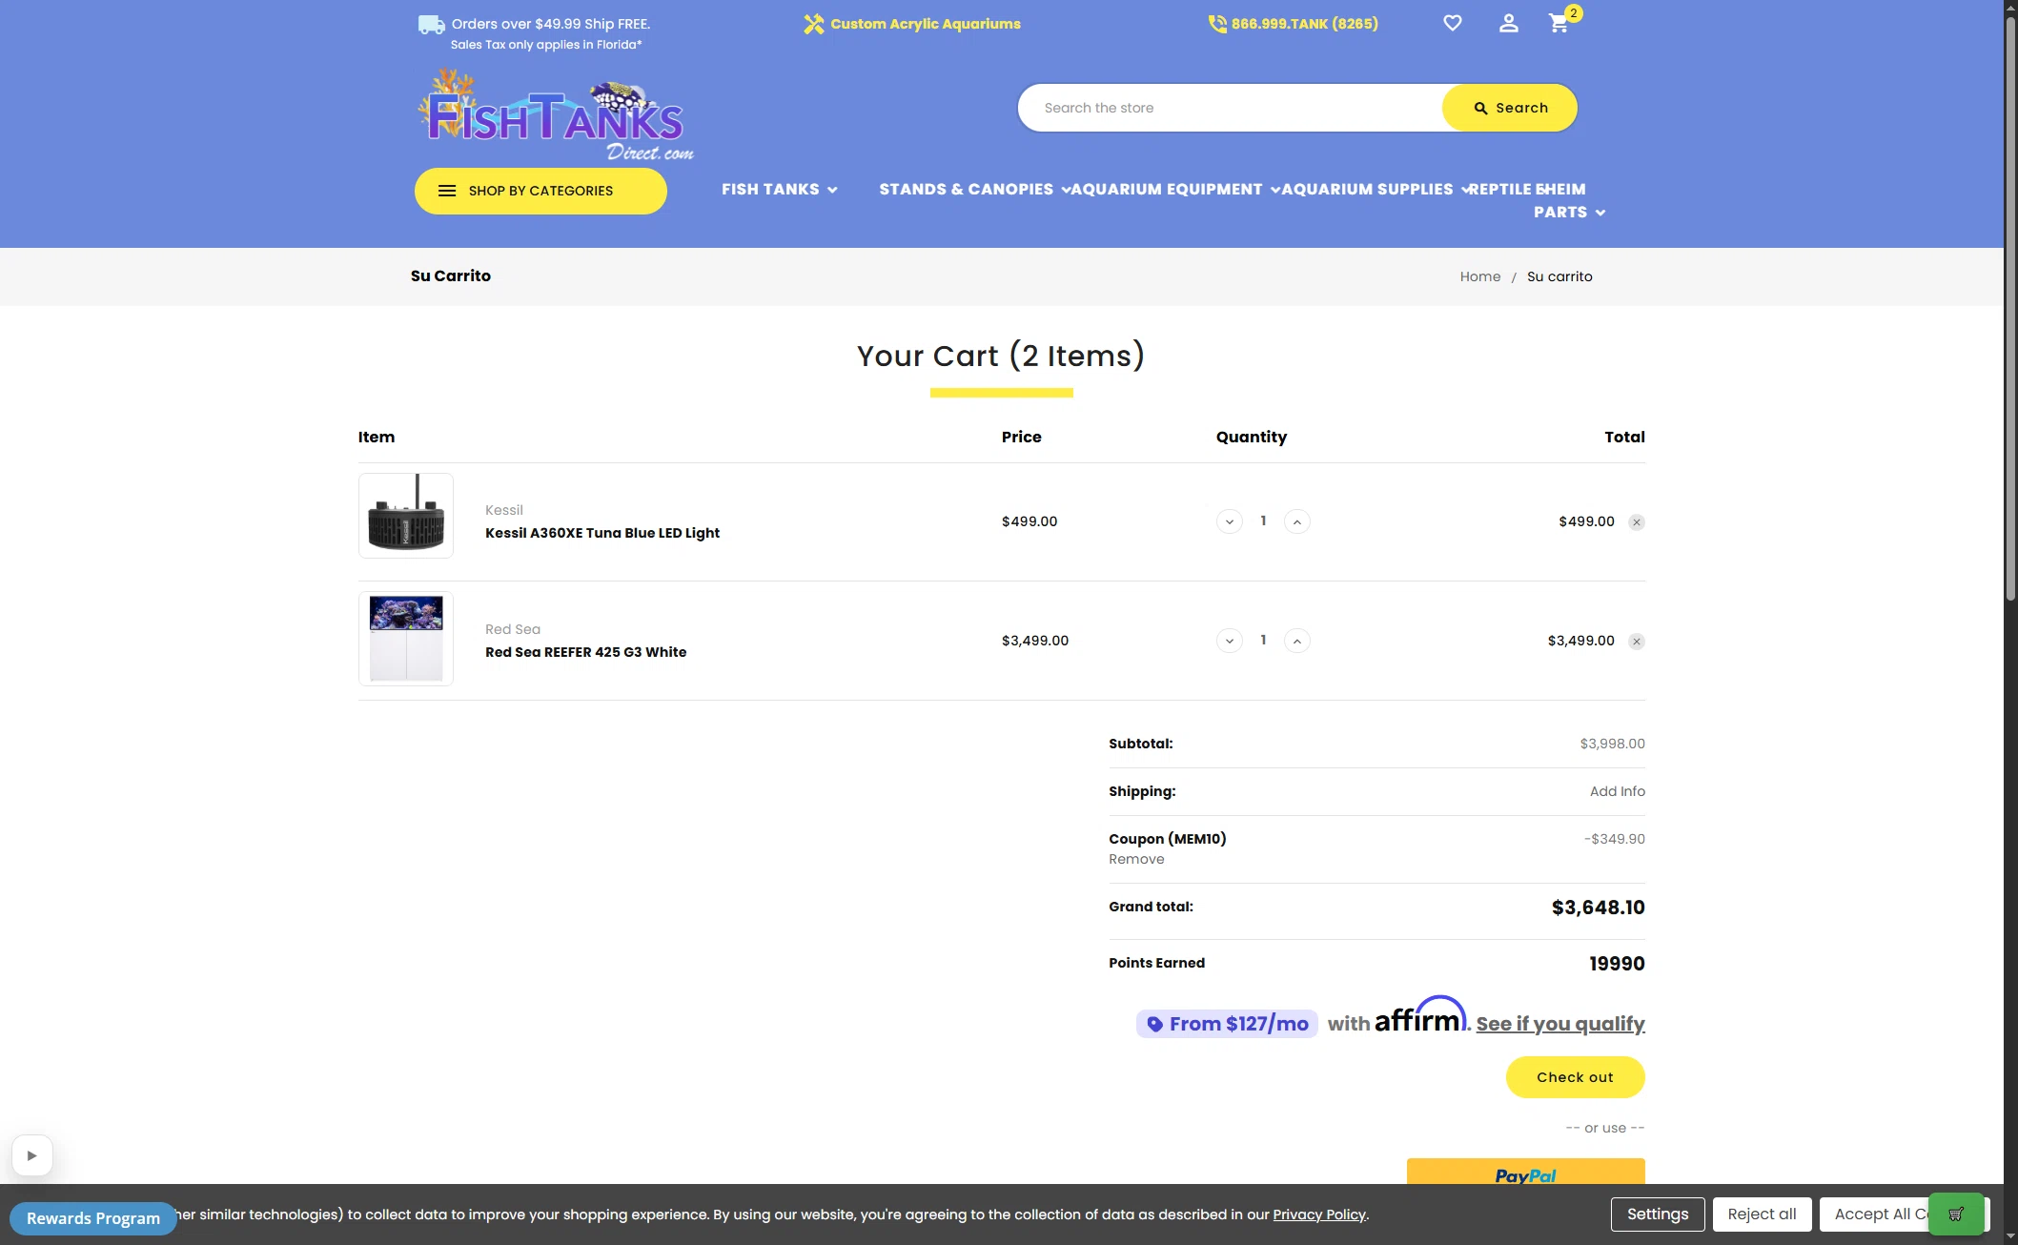The width and height of the screenshot is (2018, 1245).
Task: Remove the MEM10 coupon
Action: 1136,860
